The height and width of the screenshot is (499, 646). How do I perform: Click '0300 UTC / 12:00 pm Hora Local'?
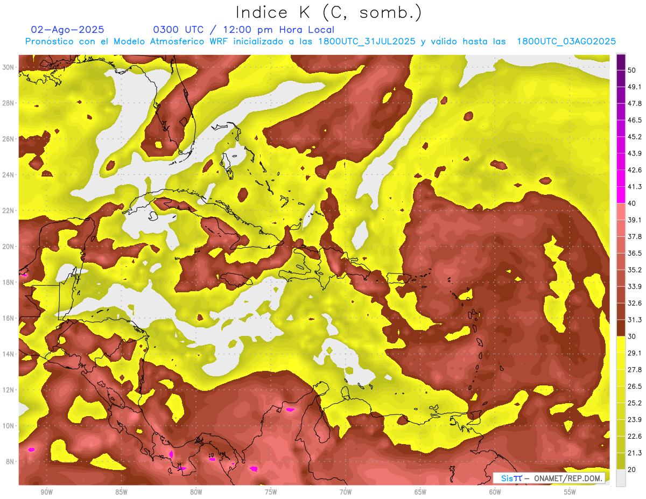(244, 30)
